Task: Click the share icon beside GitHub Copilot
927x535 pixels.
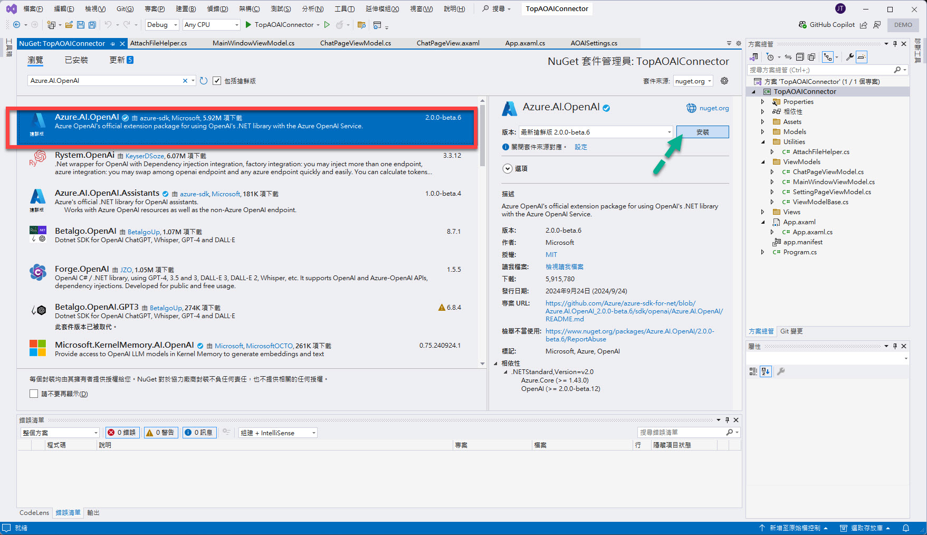Action: click(864, 25)
